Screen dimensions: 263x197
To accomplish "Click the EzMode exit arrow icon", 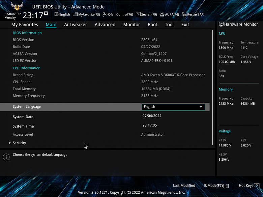I will [x=226, y=186].
